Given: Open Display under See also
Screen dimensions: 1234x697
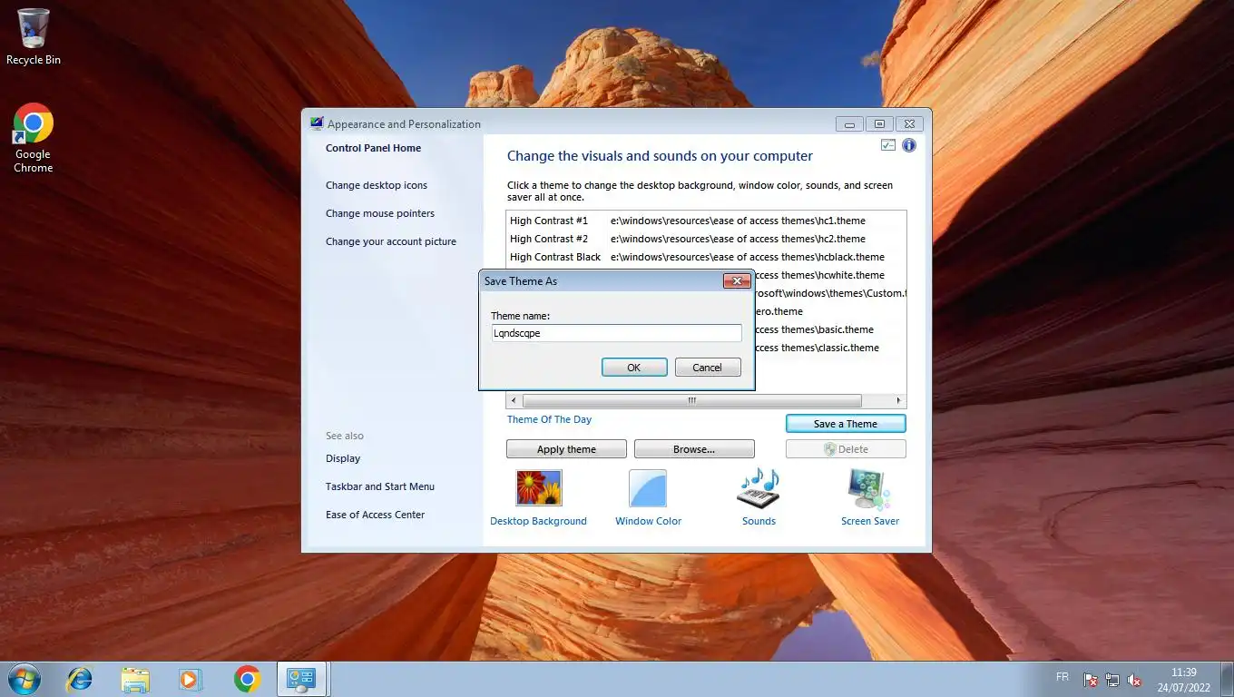Looking at the screenshot, I should tap(343, 458).
